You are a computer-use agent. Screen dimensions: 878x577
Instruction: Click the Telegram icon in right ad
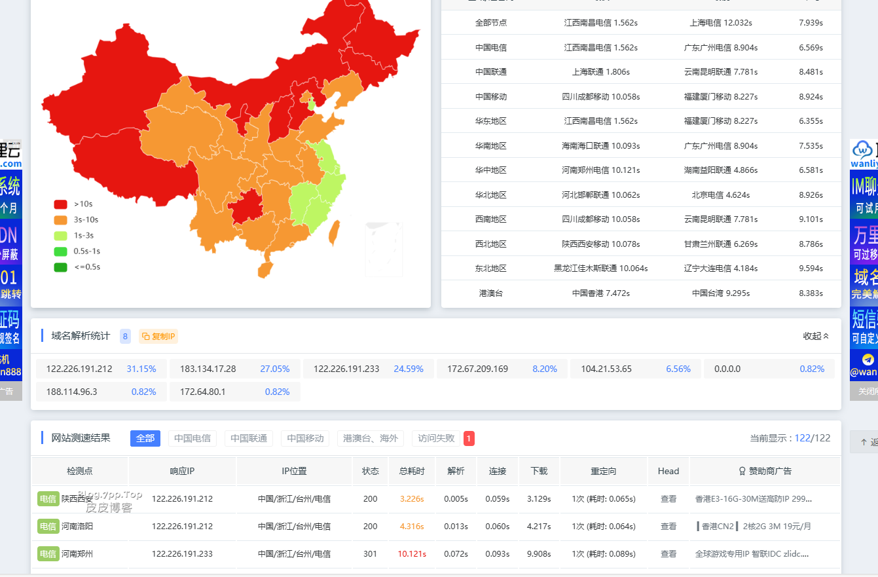[868, 360]
